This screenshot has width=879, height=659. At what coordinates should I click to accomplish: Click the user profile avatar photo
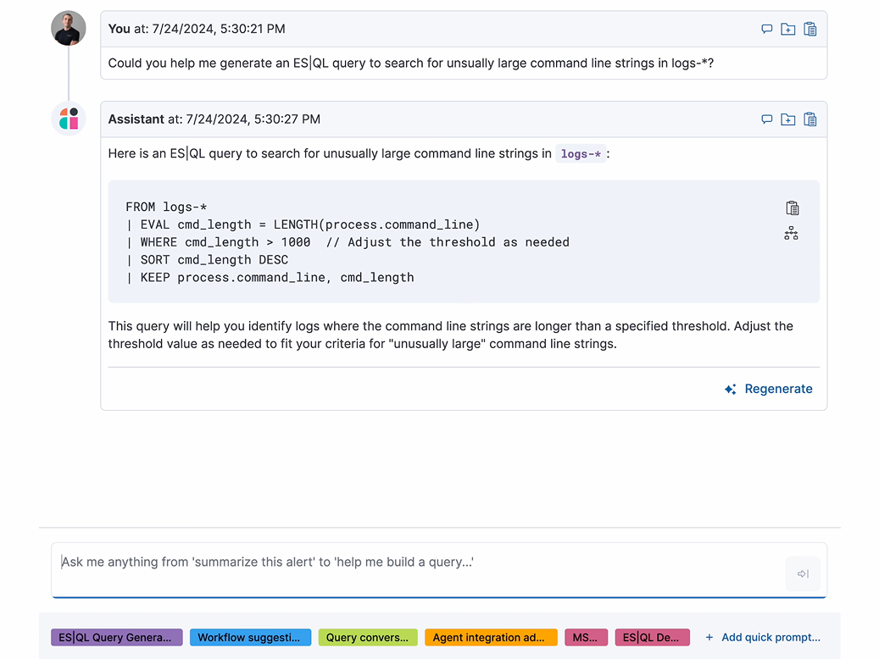pyautogui.click(x=69, y=29)
